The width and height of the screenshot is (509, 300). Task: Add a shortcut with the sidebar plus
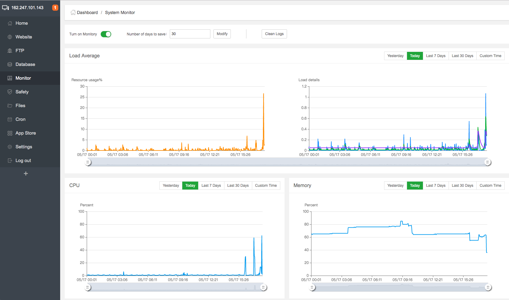click(26, 174)
